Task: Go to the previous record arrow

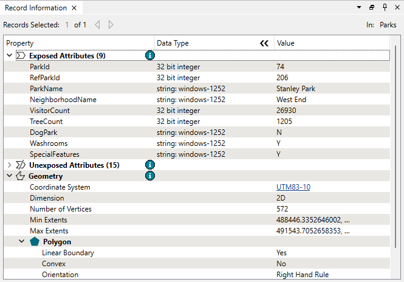Action: pyautogui.click(x=97, y=25)
